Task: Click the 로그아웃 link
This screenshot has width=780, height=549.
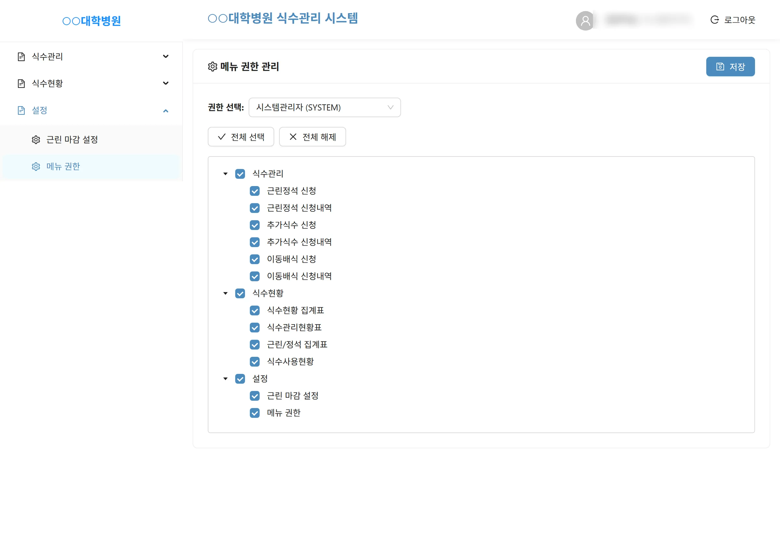Action: (733, 20)
